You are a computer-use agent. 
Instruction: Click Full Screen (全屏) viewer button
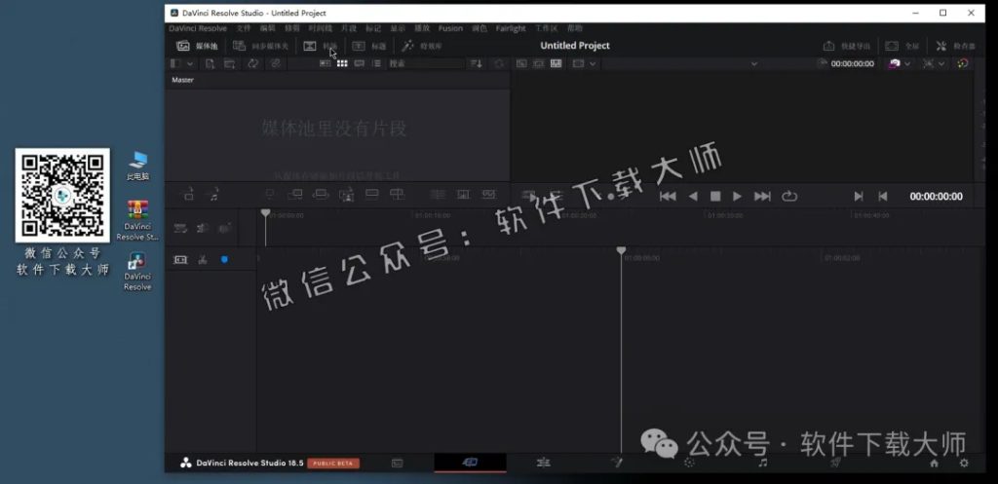[902, 46]
